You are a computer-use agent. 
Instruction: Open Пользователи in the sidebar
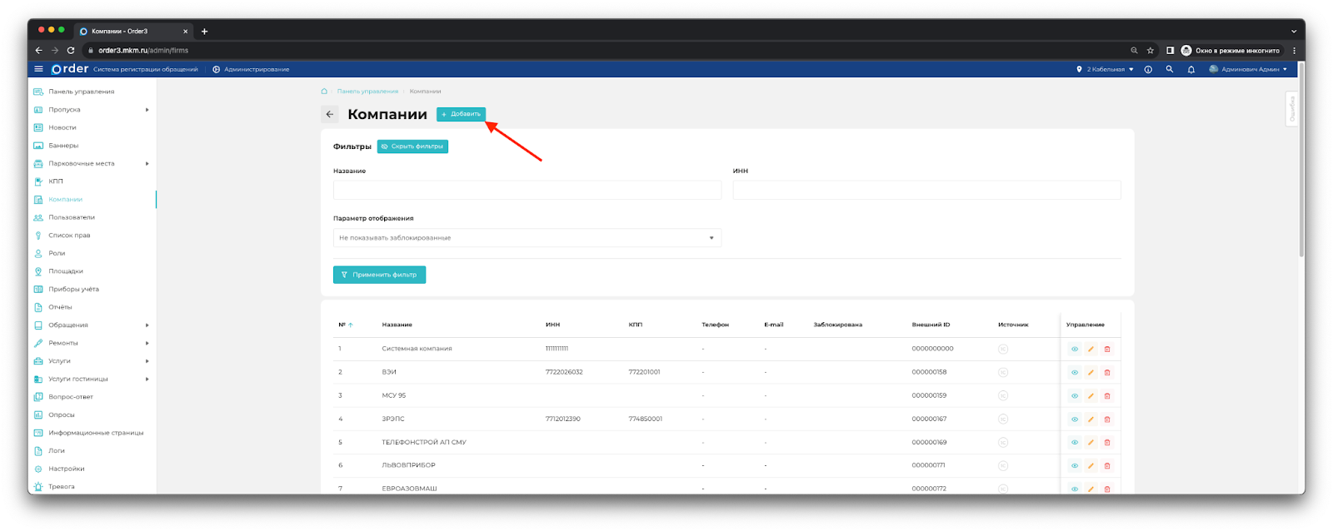coord(72,217)
